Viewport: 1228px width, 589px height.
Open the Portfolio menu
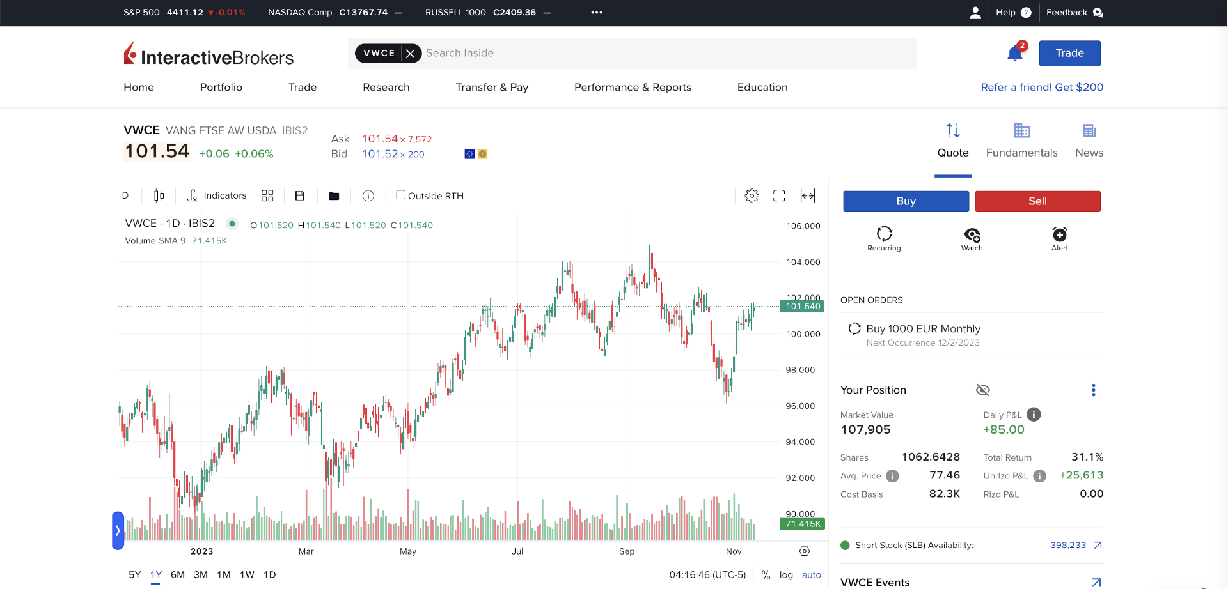pos(221,88)
